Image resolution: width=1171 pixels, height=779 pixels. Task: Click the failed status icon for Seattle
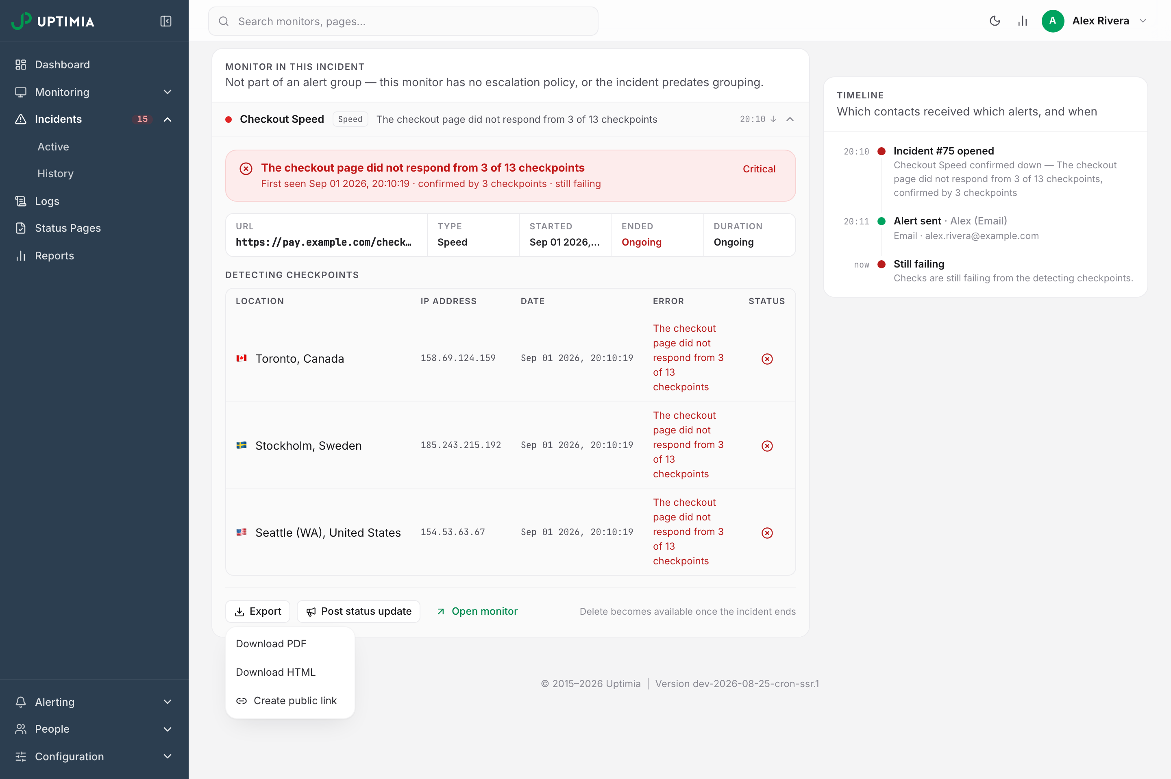(767, 533)
